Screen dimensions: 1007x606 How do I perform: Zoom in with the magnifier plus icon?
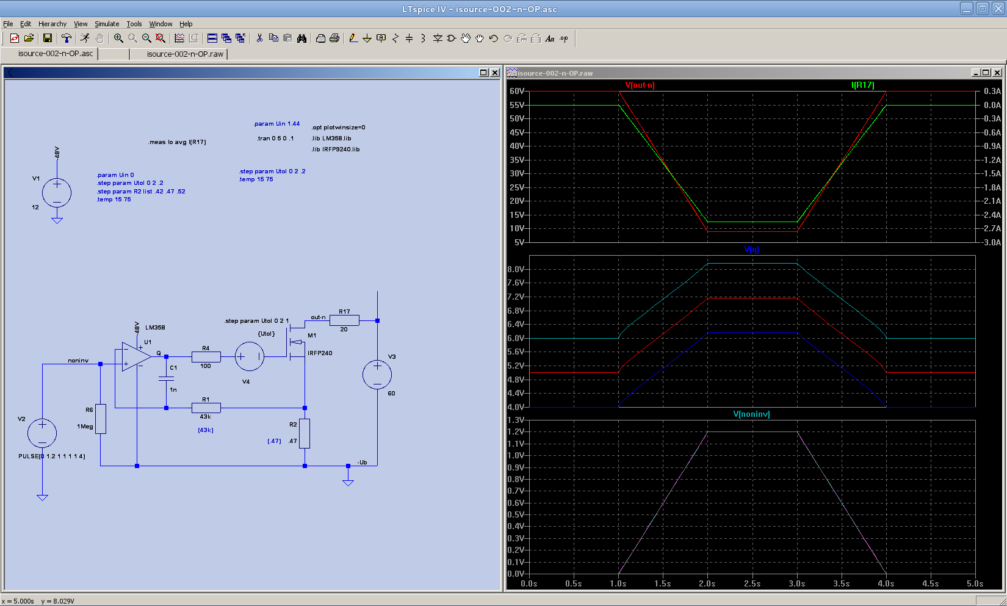tap(118, 38)
